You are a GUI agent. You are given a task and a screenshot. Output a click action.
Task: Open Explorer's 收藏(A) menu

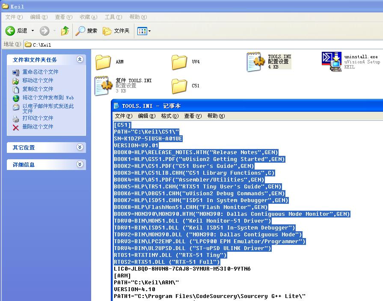pyautogui.click(x=89, y=17)
